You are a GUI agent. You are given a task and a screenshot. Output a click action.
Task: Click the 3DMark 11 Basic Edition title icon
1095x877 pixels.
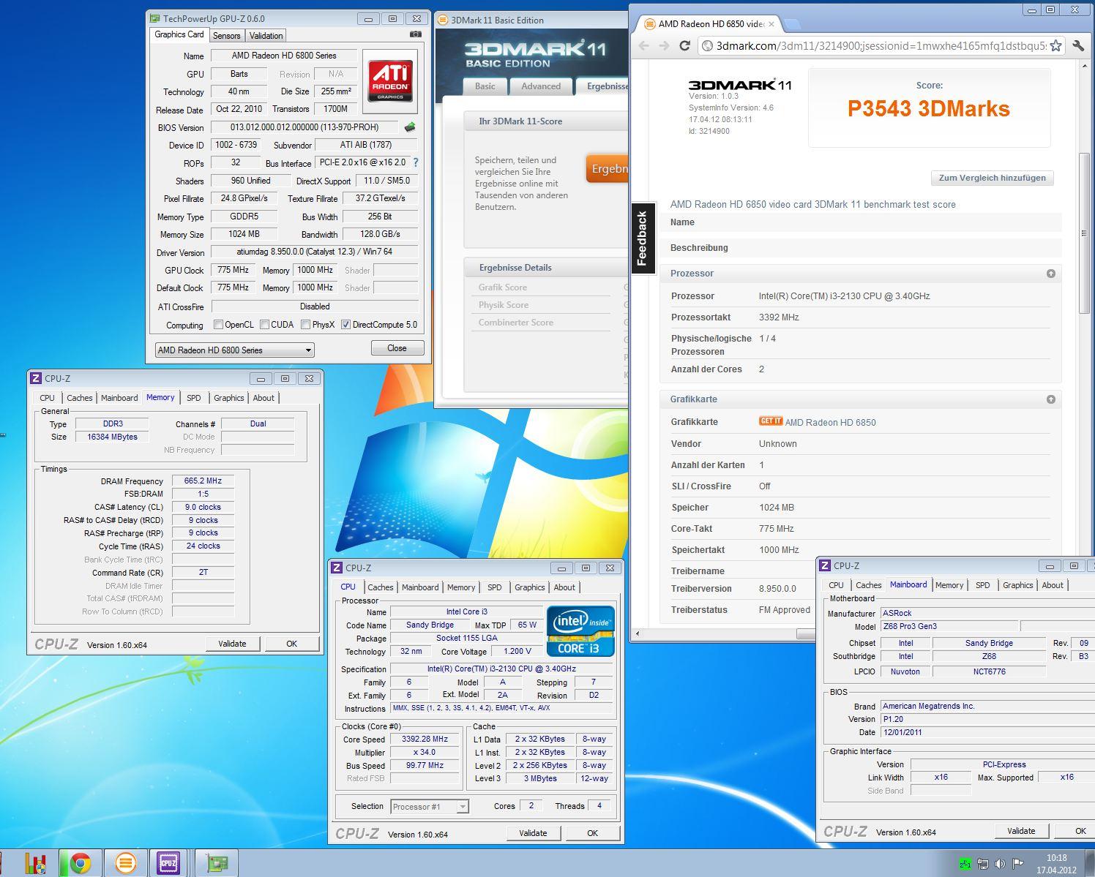[442, 20]
